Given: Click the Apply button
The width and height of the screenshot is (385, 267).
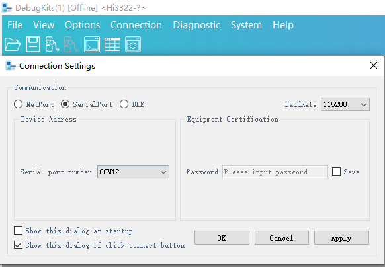Looking at the screenshot, I should pos(341,237).
